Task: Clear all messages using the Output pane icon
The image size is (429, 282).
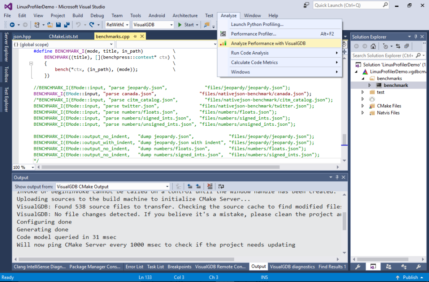Action: pyautogui.click(x=210, y=186)
